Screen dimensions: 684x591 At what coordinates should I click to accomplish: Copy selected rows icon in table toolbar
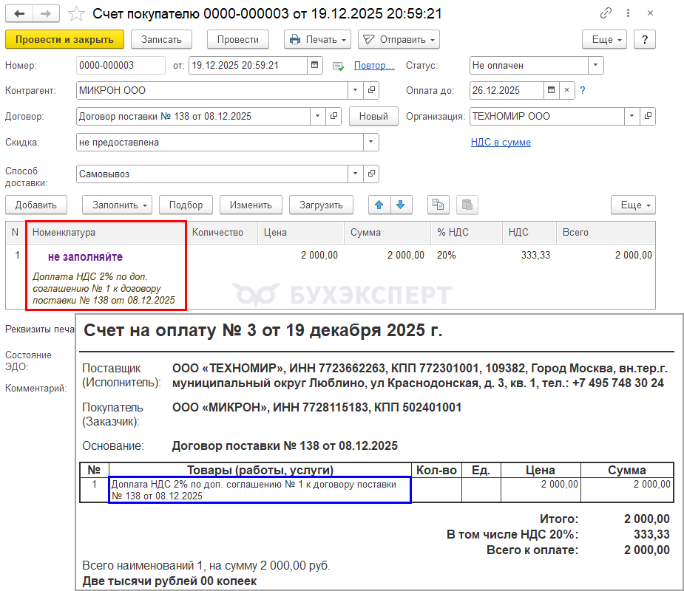tap(438, 205)
